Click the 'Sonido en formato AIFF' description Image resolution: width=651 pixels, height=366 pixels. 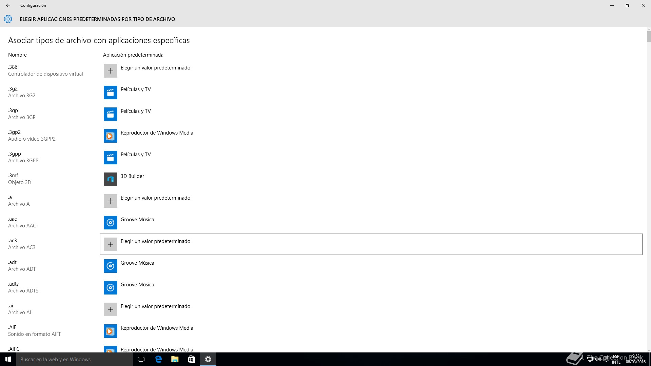[35, 334]
